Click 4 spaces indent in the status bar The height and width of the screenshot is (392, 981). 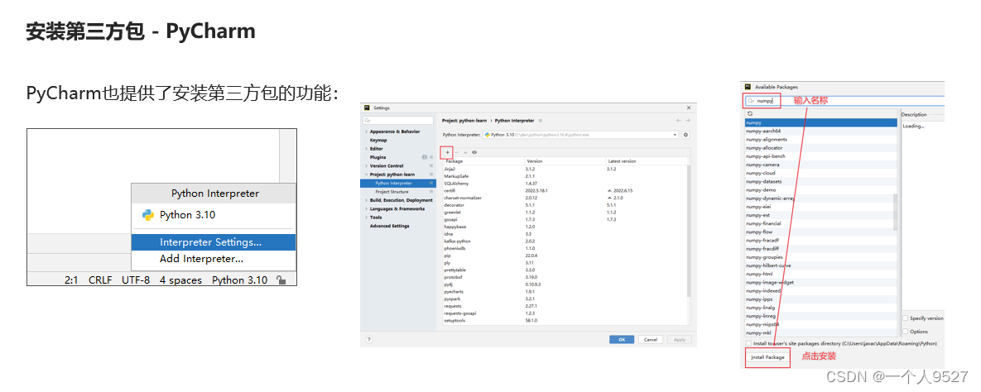click(180, 280)
